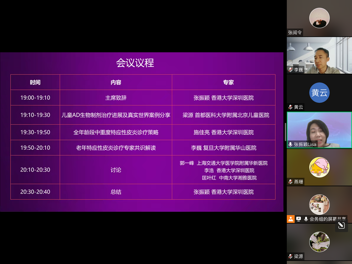Image resolution: width=352 pixels, height=264 pixels.
Task: Select 燕珊's cartoon avatar
Action: tap(319, 167)
